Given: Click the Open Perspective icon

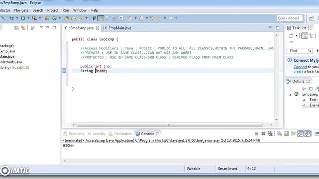Looking at the screenshot, I should [311, 19].
